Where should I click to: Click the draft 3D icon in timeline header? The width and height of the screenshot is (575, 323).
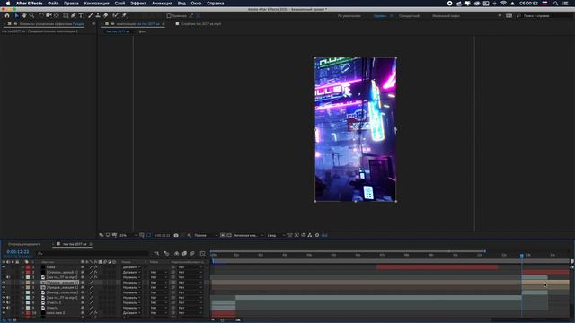tap(166, 253)
